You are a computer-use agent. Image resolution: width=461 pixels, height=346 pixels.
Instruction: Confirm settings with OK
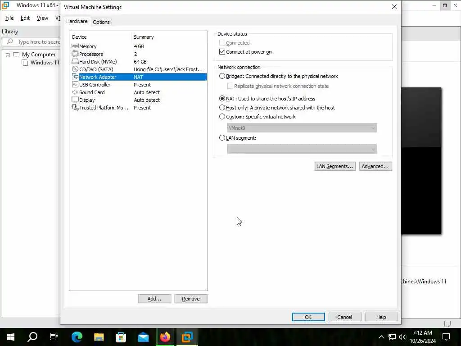(x=308, y=317)
